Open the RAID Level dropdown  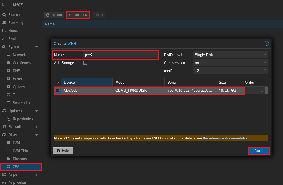click(x=230, y=55)
